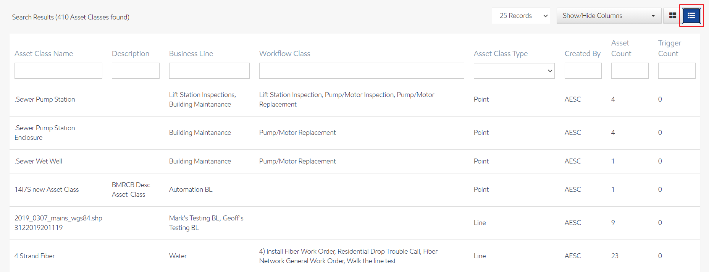Click the Asset Class Name filter field
The width and height of the screenshot is (709, 272).
coord(58,71)
